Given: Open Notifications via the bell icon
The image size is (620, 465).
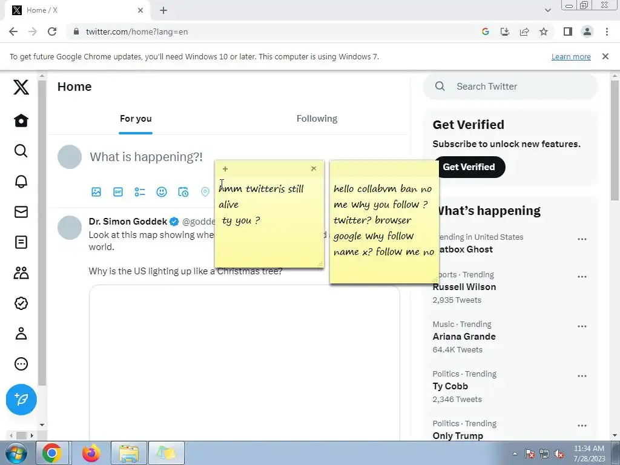Looking at the screenshot, I should 21,182.
